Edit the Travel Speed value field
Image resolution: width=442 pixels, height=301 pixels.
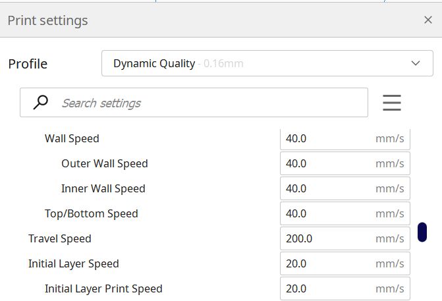pyautogui.click(x=345, y=238)
